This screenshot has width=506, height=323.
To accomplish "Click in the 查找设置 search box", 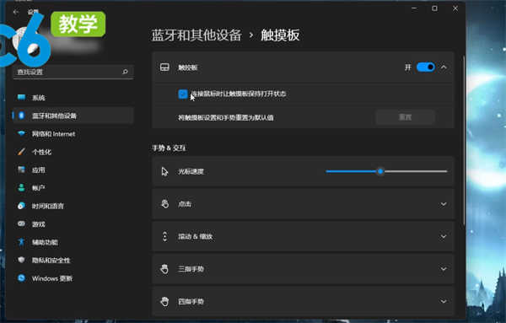I will [73, 72].
